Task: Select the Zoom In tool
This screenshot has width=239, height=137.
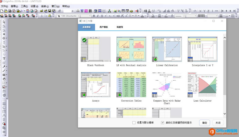Action: point(4,26)
